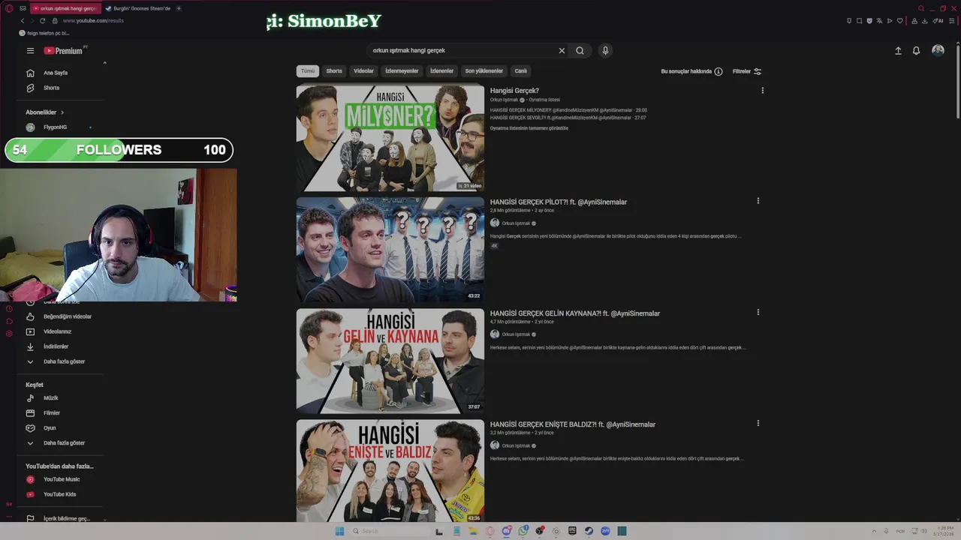
Task: Open the feign telefon pc bookmark
Action: [x=44, y=33]
